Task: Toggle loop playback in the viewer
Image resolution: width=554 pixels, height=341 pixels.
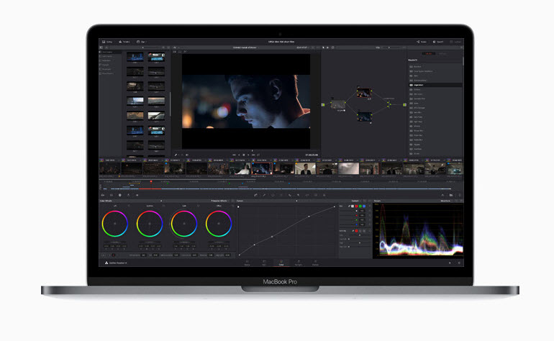Action: (x=258, y=155)
